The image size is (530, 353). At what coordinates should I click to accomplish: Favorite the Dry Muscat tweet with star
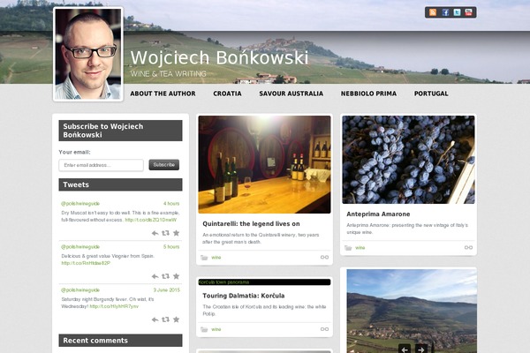click(176, 233)
